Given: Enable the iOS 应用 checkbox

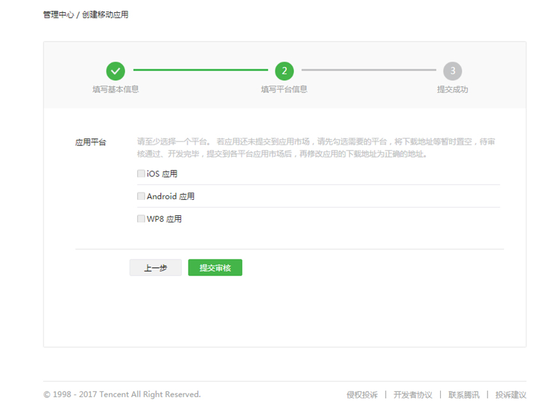Looking at the screenshot, I should click(141, 174).
